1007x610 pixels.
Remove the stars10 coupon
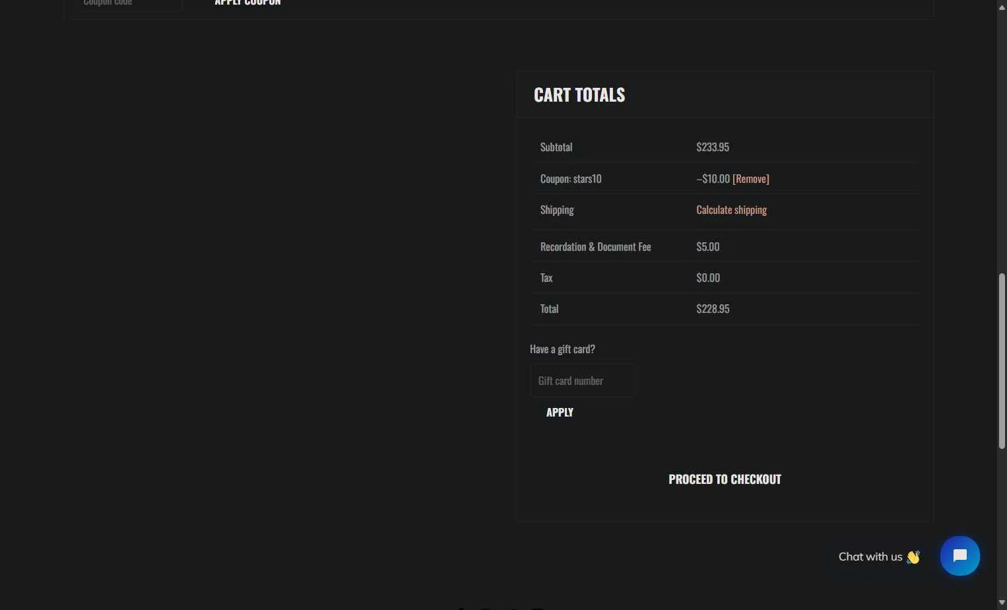[751, 179]
